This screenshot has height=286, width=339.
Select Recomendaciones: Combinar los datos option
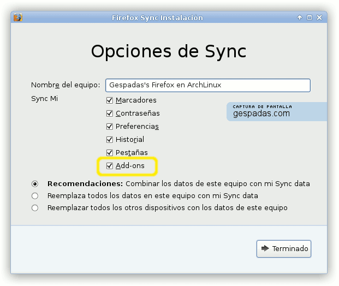click(35, 184)
